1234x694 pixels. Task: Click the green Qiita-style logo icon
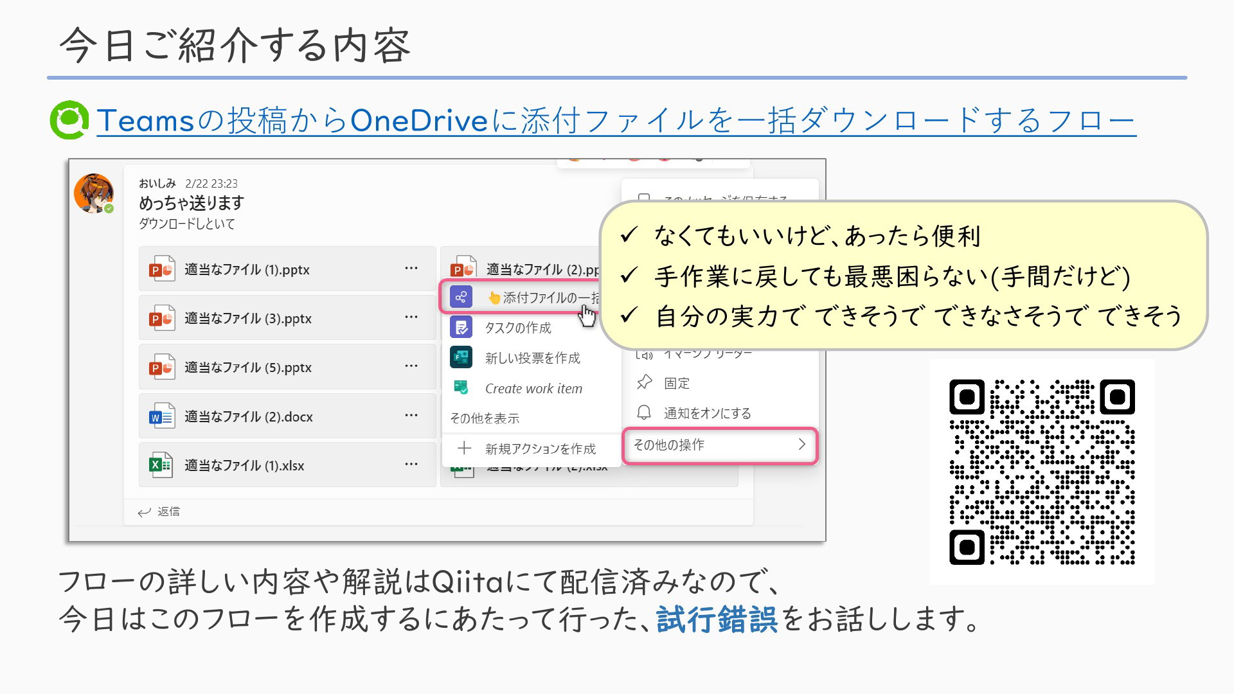click(69, 120)
